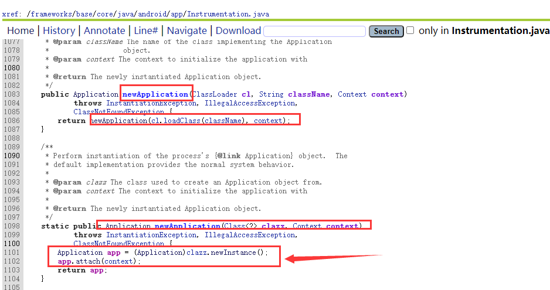Open the 'Instrumentation.java' breadcrumb link
Image resolution: width=550 pixels, height=290 pixels.
click(228, 14)
